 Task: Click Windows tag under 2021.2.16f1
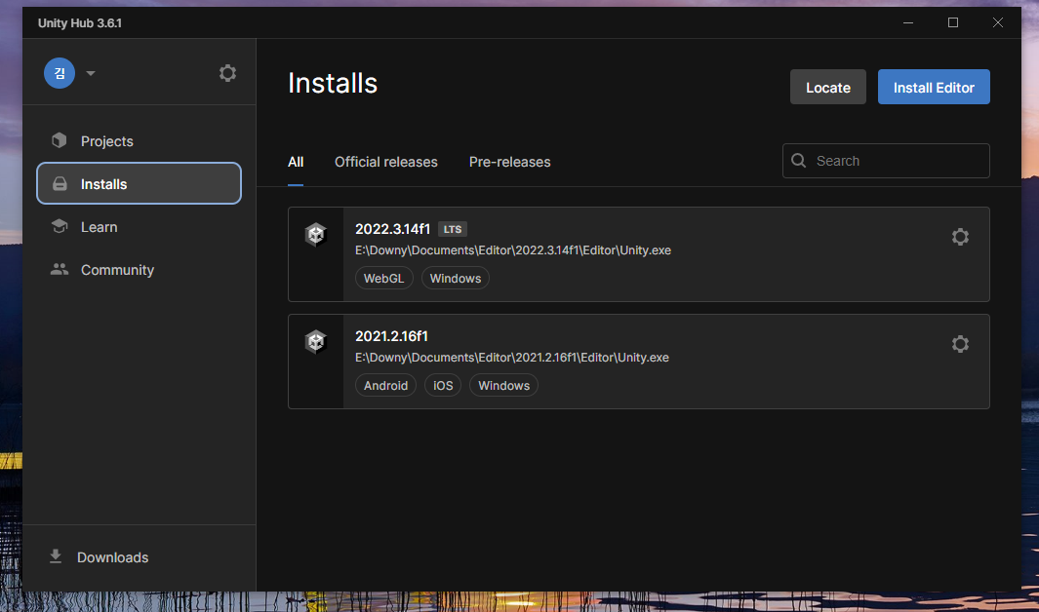[x=503, y=386]
